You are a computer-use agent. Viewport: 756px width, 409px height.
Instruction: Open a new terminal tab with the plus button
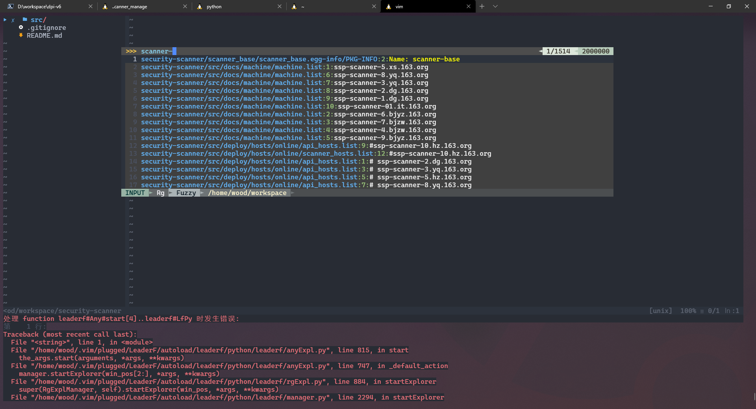[x=482, y=6]
